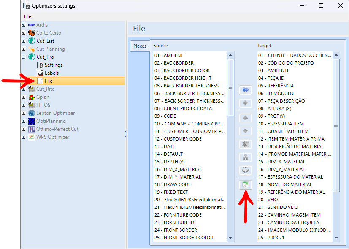Click the green refresh fields button
The image size is (349, 249).
point(246,185)
